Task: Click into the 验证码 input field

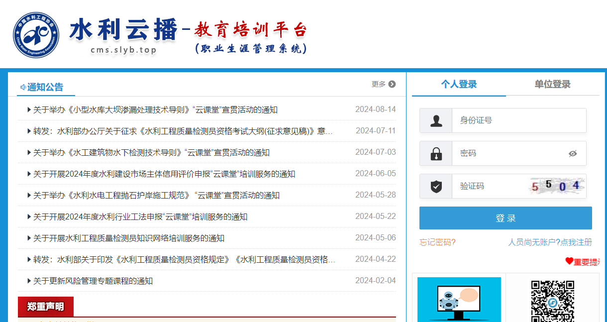Action: pyautogui.click(x=490, y=186)
